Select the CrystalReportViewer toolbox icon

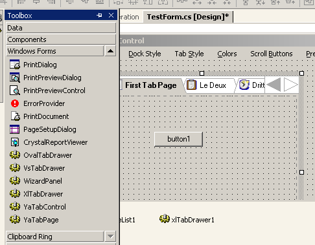click(x=15, y=142)
